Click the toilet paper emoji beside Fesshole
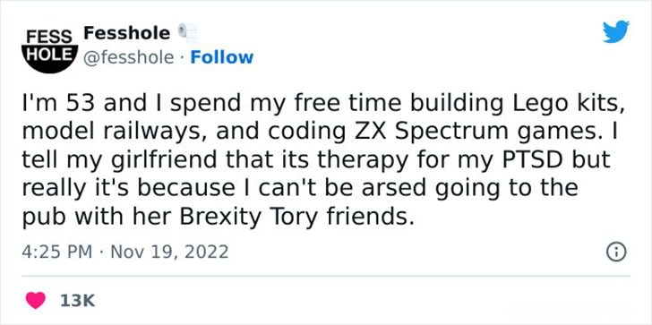 click(187, 34)
